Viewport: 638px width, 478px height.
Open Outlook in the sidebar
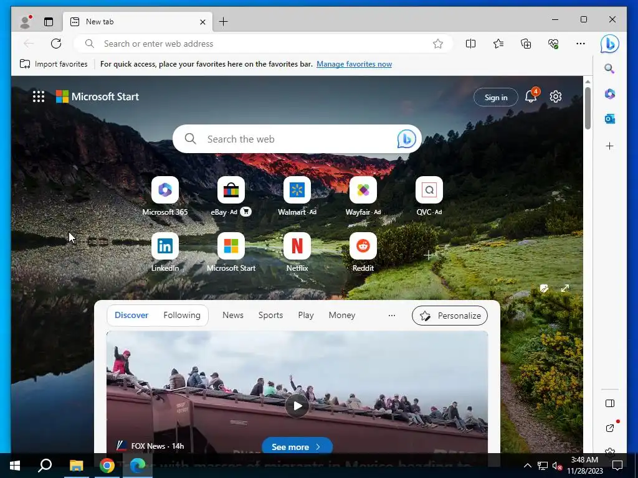click(609, 119)
